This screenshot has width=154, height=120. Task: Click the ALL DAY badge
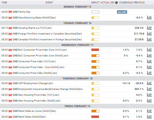(122, 12)
